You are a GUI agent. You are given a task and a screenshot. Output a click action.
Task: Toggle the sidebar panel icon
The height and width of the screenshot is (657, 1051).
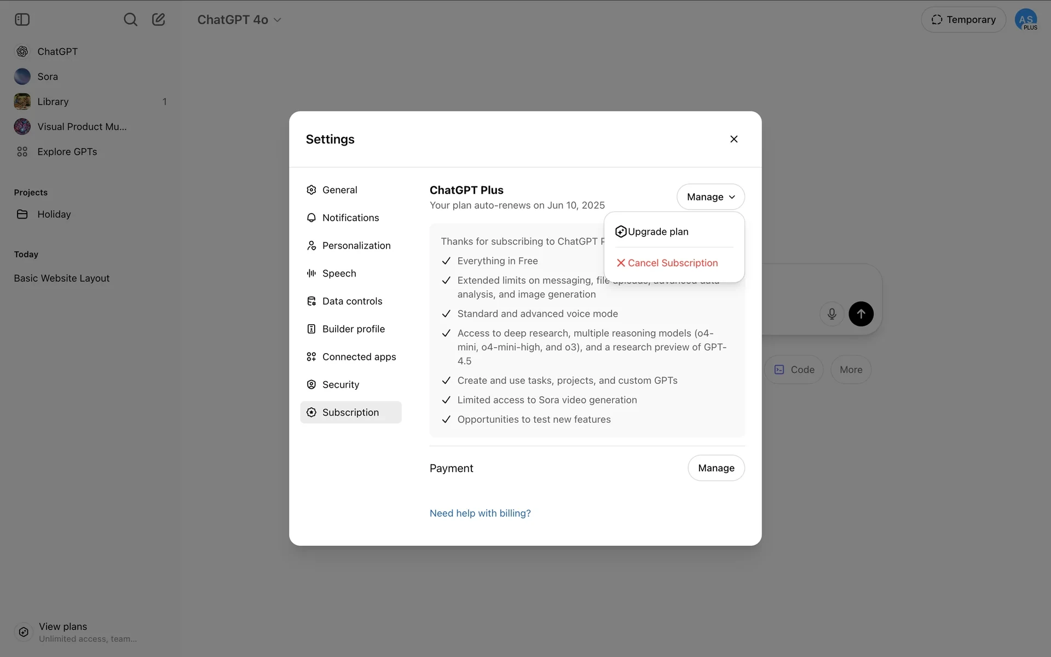click(22, 20)
